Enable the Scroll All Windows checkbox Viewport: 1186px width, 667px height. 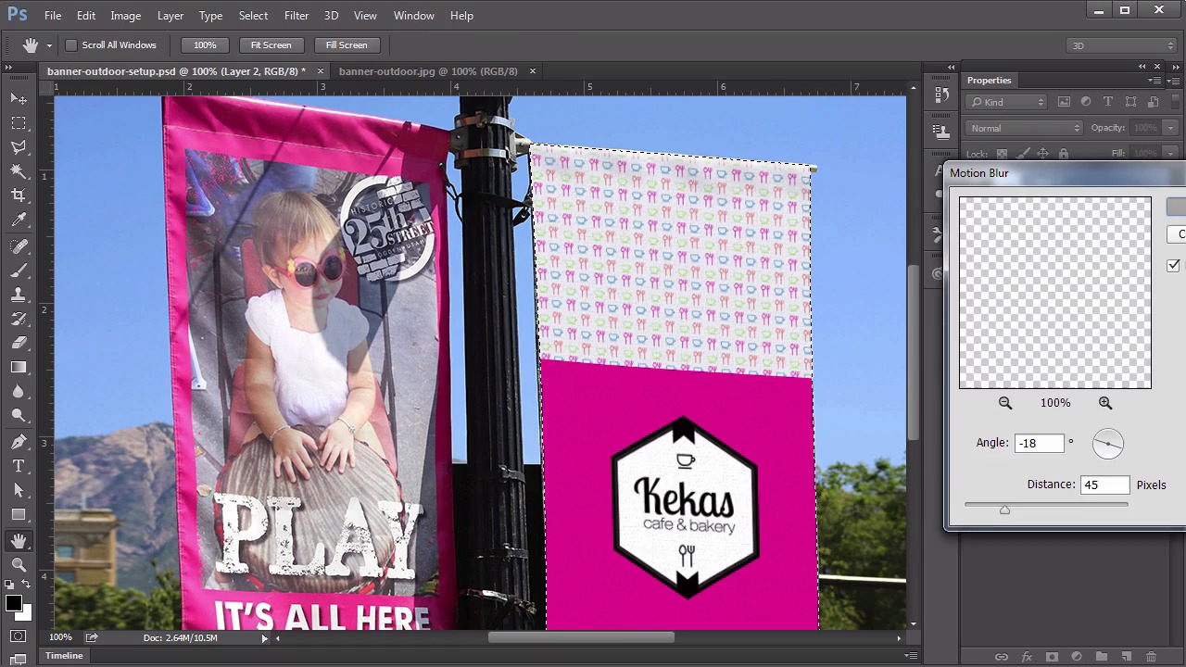point(71,45)
